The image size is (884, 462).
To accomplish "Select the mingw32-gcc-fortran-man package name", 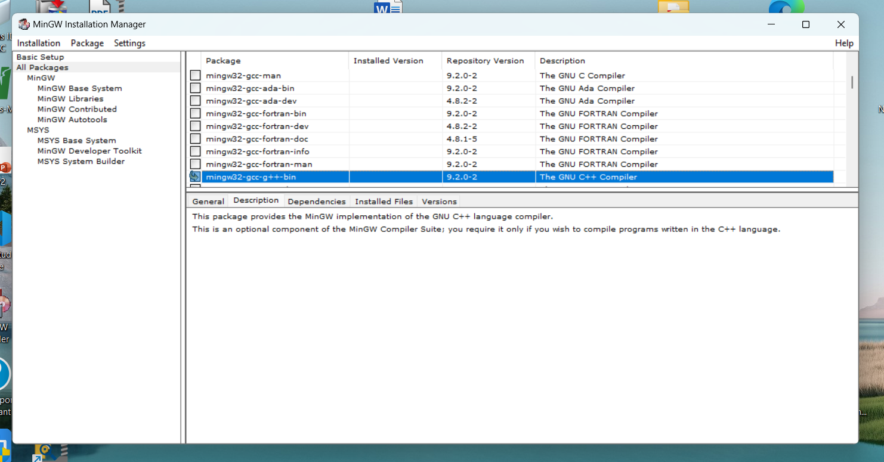I will pos(259,164).
